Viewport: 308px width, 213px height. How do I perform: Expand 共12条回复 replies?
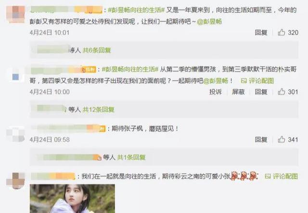point(98,110)
